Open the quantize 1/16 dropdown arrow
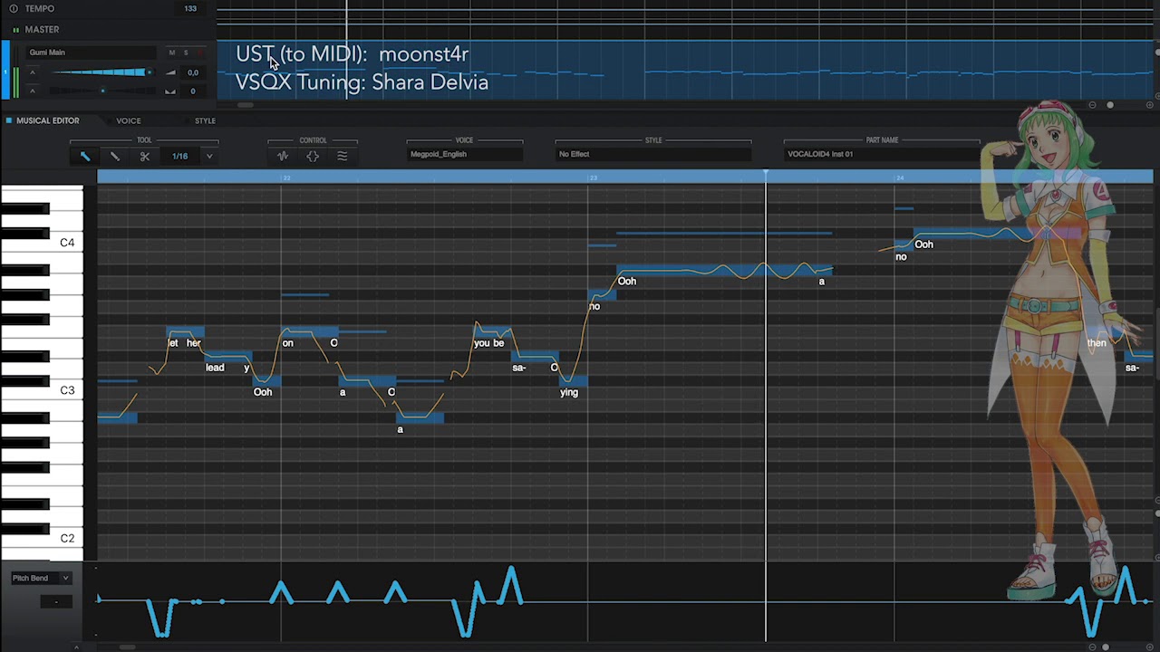The height and width of the screenshot is (652, 1160). [209, 156]
